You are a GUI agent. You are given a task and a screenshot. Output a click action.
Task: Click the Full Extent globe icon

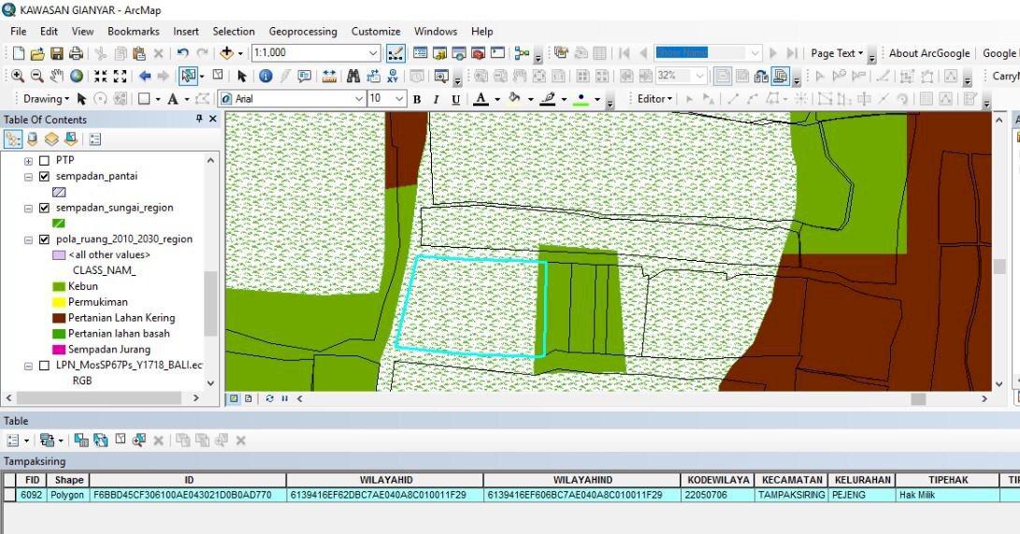[77, 76]
